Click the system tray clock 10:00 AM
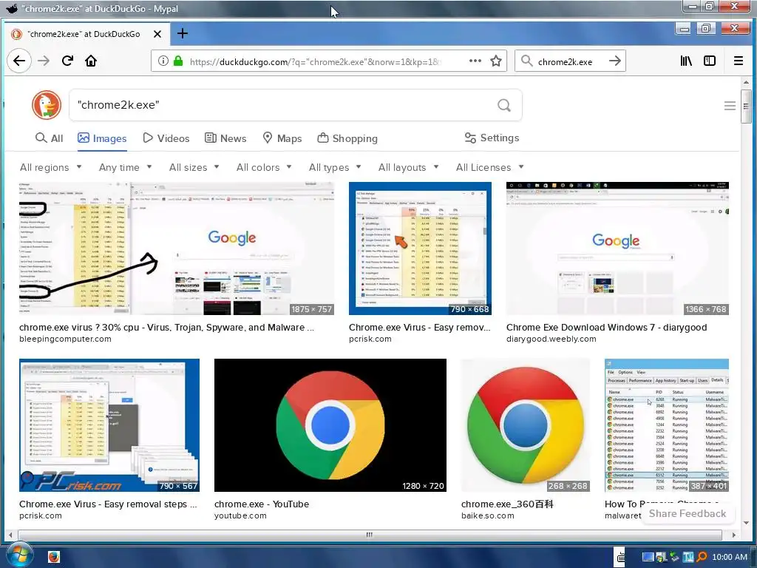 pyautogui.click(x=729, y=557)
